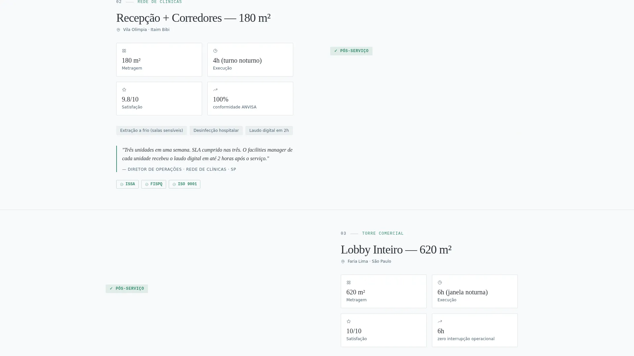Image resolution: width=634 pixels, height=356 pixels.
Task: Click the Extração a frio tag
Action: pyautogui.click(x=152, y=131)
